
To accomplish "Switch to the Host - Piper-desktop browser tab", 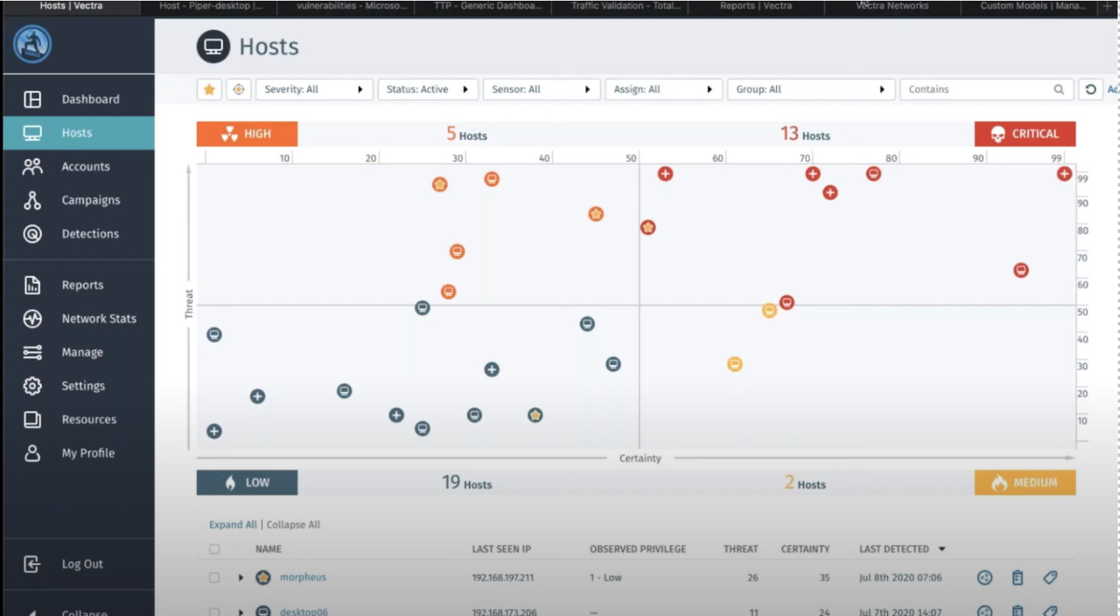I will point(210,6).
